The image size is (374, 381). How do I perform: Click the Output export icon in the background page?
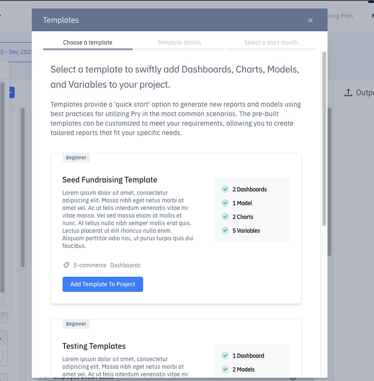click(348, 92)
